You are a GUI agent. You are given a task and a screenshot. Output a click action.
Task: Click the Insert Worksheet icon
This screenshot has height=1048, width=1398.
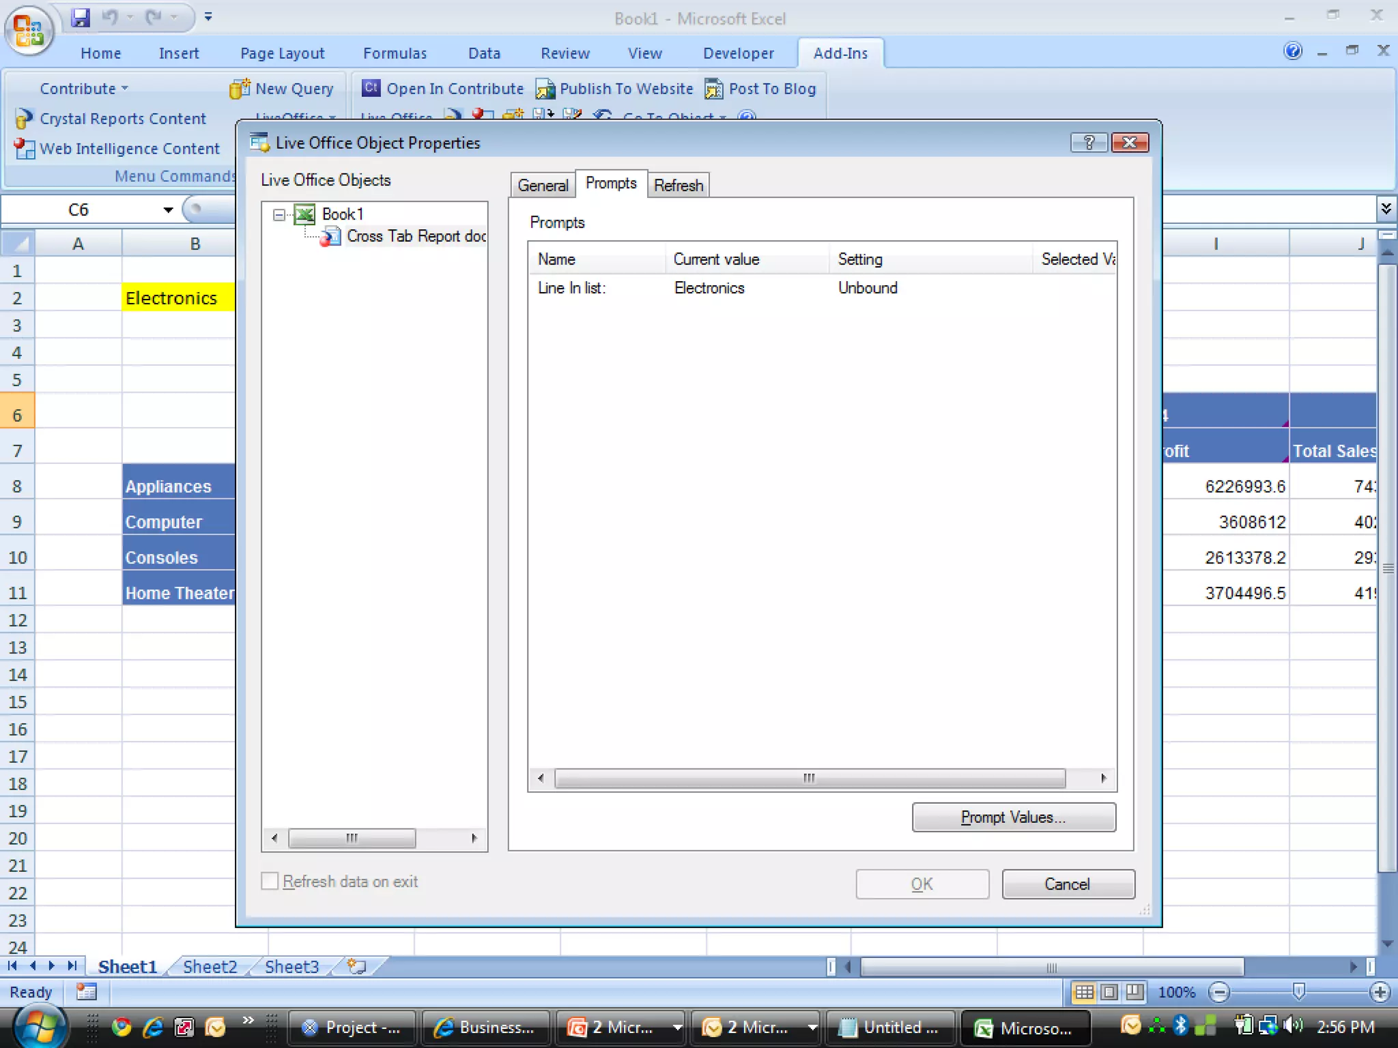coord(357,966)
